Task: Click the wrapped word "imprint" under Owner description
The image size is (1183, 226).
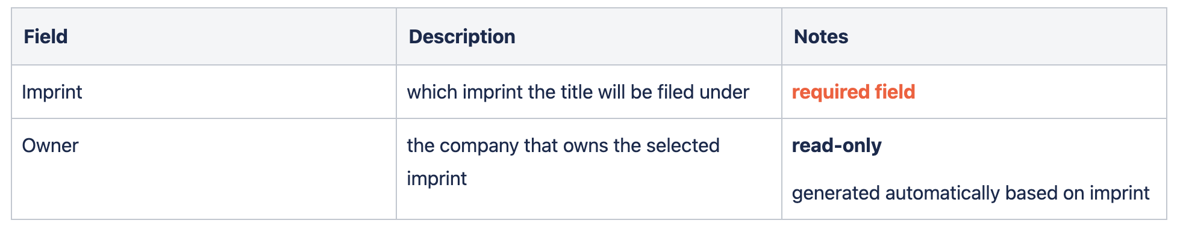Action: 437,179
